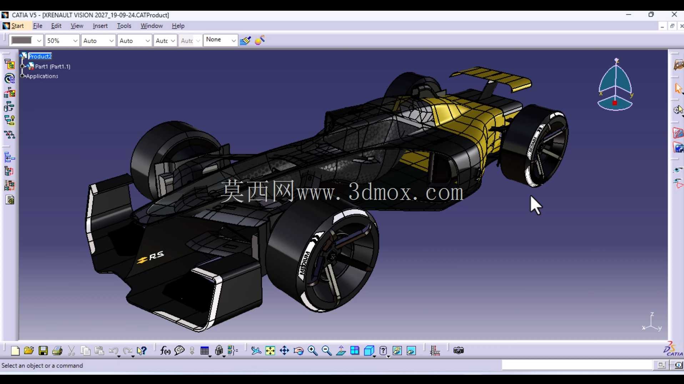
Task: Click the Normal View icon
Action: click(x=341, y=351)
